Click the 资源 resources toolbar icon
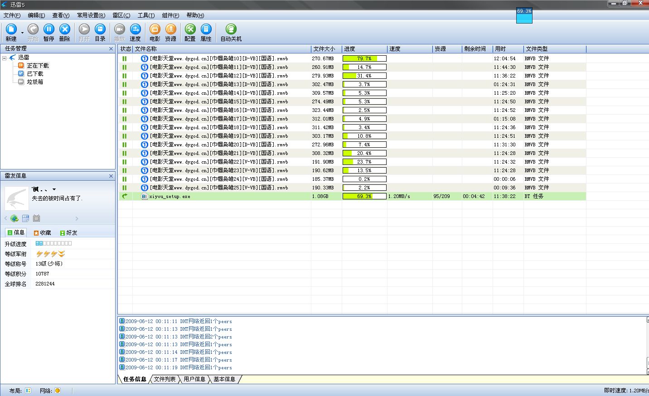 point(171,29)
